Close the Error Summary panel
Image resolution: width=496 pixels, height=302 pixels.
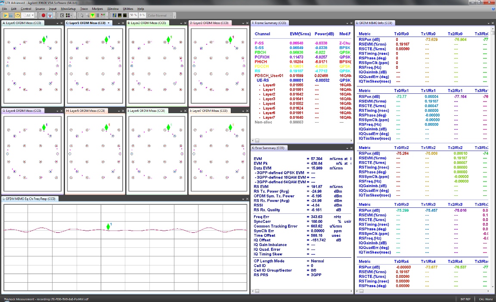pos(351,148)
